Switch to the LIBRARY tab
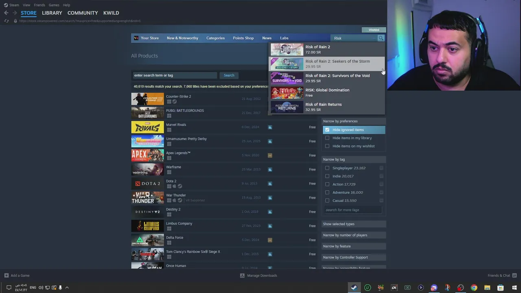The width and height of the screenshot is (521, 293). click(x=52, y=13)
